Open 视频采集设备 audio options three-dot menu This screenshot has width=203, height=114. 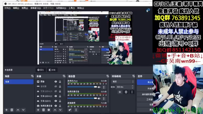104,99
